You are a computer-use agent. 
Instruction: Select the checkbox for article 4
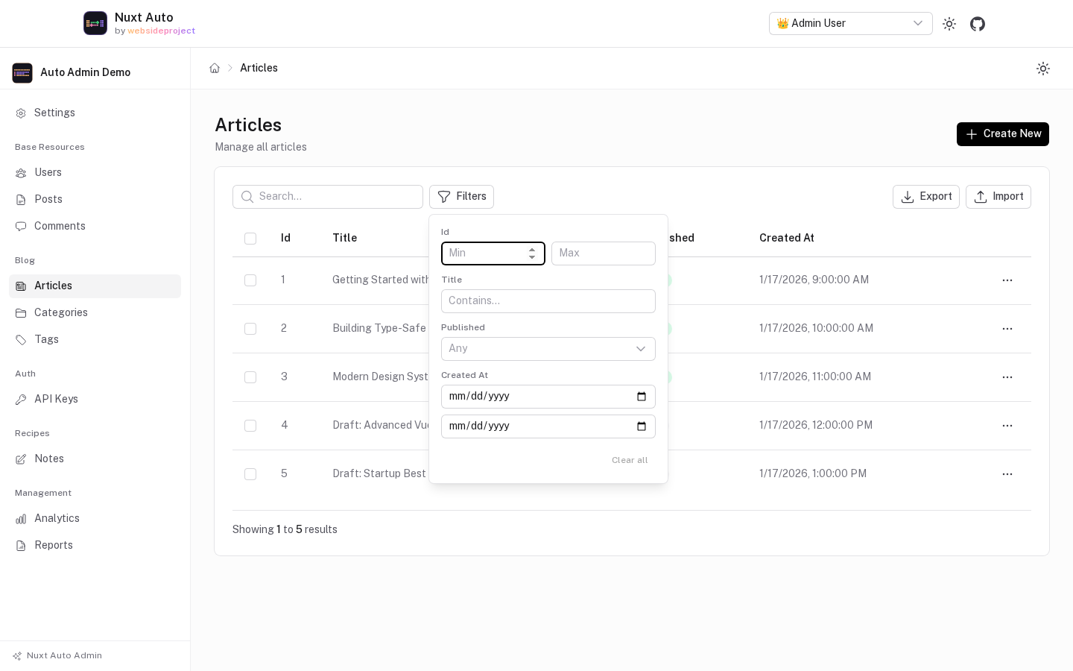pos(250,426)
